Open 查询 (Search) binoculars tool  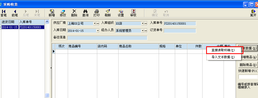tap(85, 13)
